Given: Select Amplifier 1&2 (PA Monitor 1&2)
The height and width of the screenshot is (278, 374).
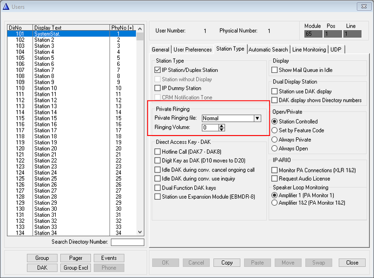Looking at the screenshot, I should pos(274,203).
